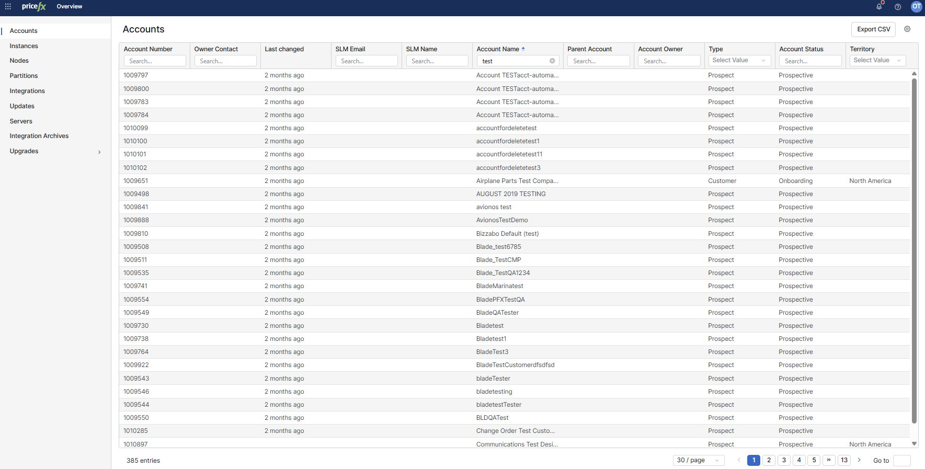
Task: Open table settings gear icon
Action: click(907, 29)
